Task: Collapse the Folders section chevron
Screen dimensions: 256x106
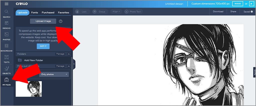Action: tap(69, 54)
